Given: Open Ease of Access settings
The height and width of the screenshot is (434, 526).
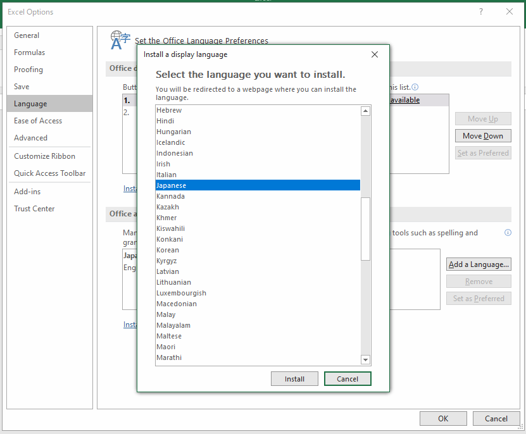Looking at the screenshot, I should click(49, 121).
